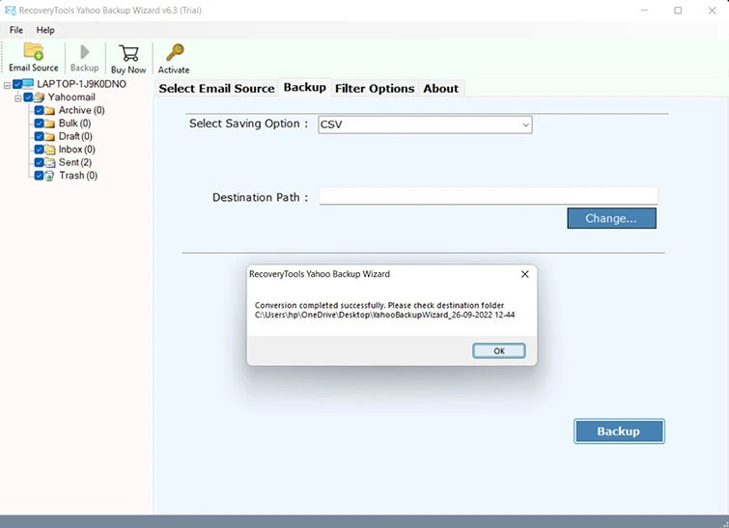Toggle the Draft (0) checkbox
This screenshot has width=729, height=528.
pos(39,136)
